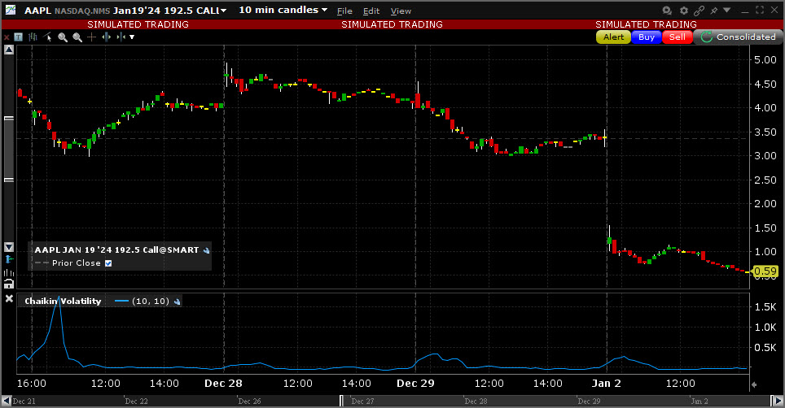
Task: Remove Chaikin Volatility panel with white X
Action: pyautogui.click(x=8, y=298)
